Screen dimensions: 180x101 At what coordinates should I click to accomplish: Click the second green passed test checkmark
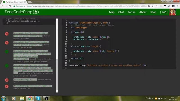[7, 66]
